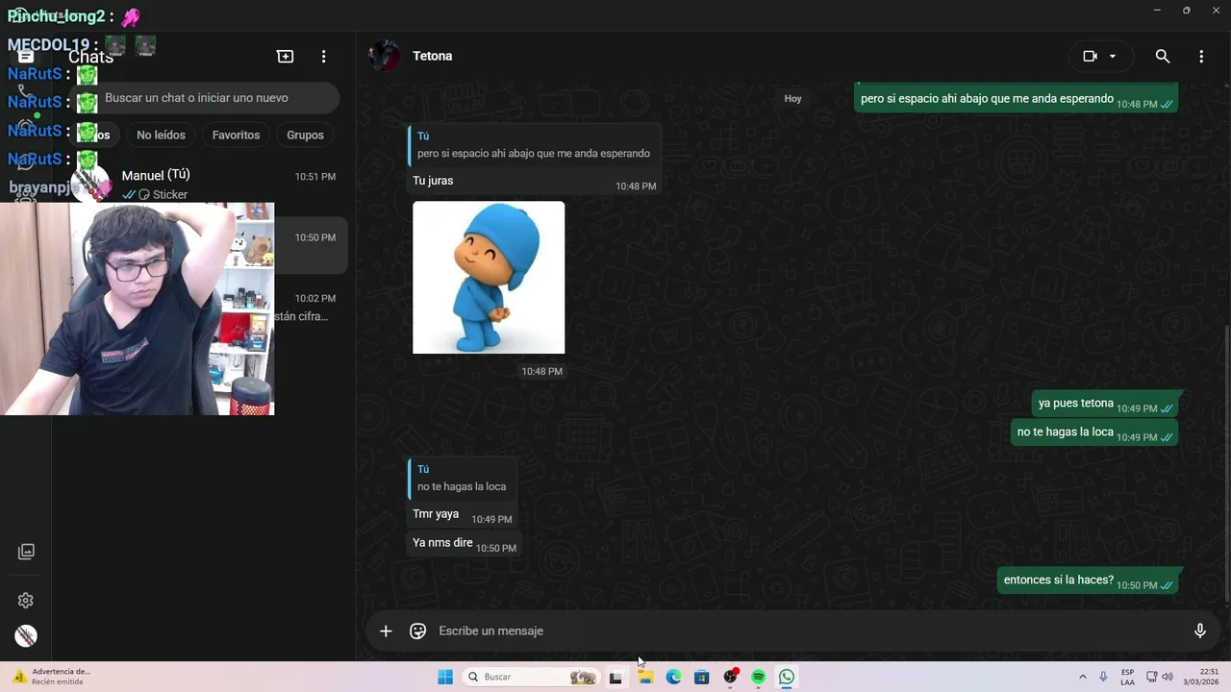The height and width of the screenshot is (692, 1231).
Task: Open File Explorer from taskbar
Action: pyautogui.click(x=645, y=677)
